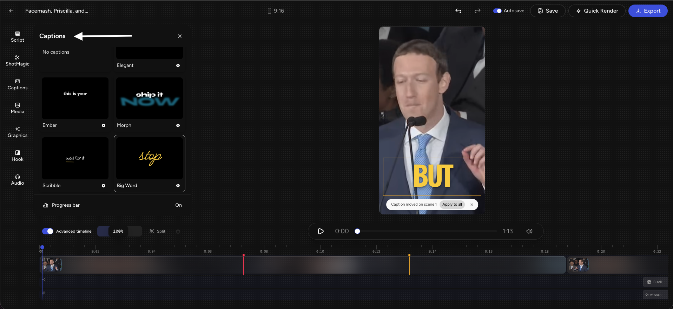Click Apply to all button
The image size is (673, 309).
click(452, 205)
